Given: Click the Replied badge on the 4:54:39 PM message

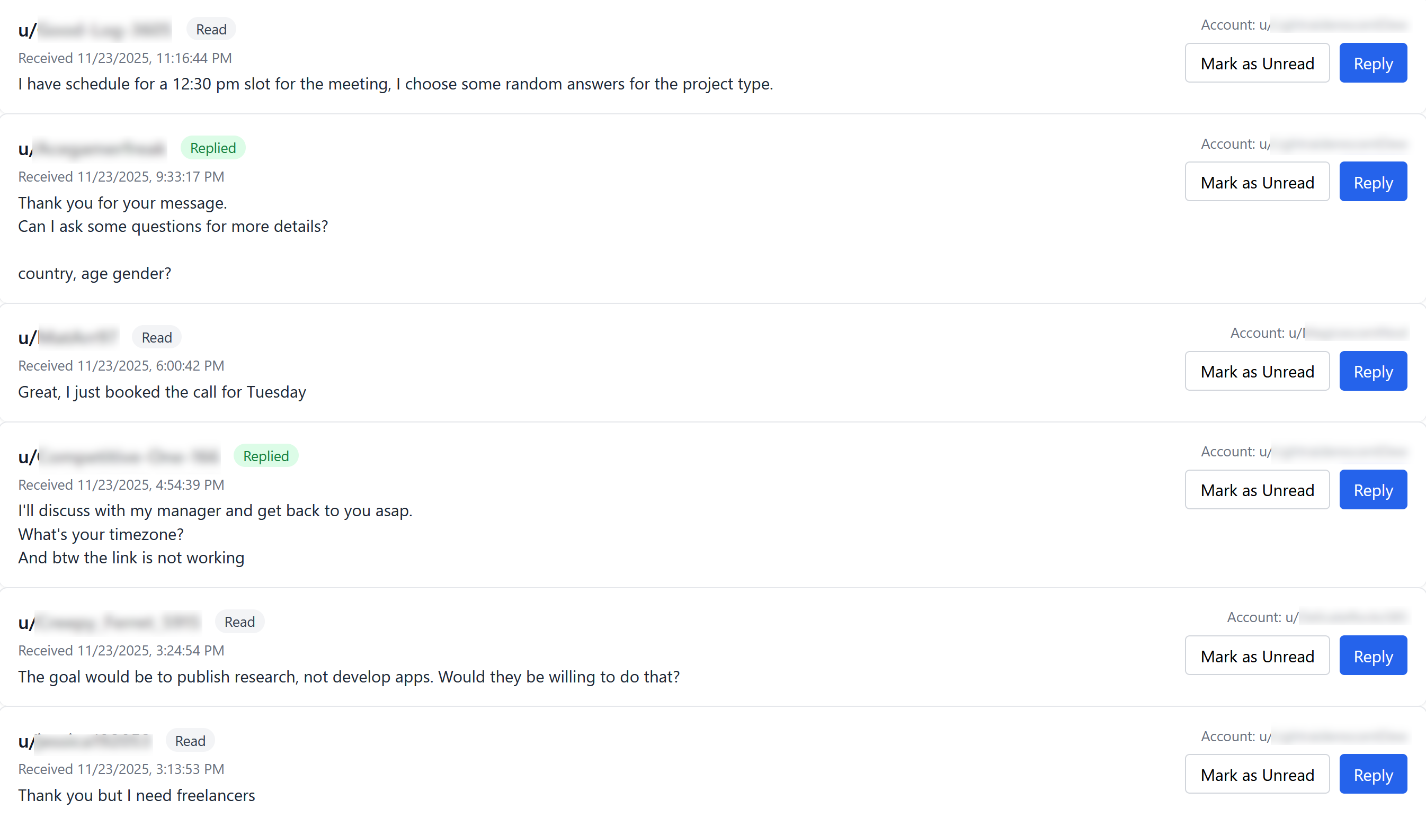Looking at the screenshot, I should click(x=265, y=456).
